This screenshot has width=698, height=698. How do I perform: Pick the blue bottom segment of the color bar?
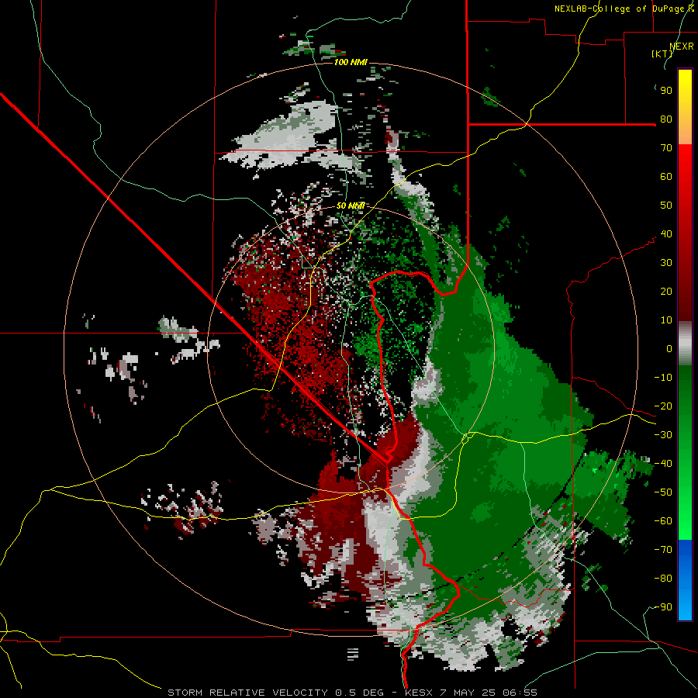click(x=685, y=580)
